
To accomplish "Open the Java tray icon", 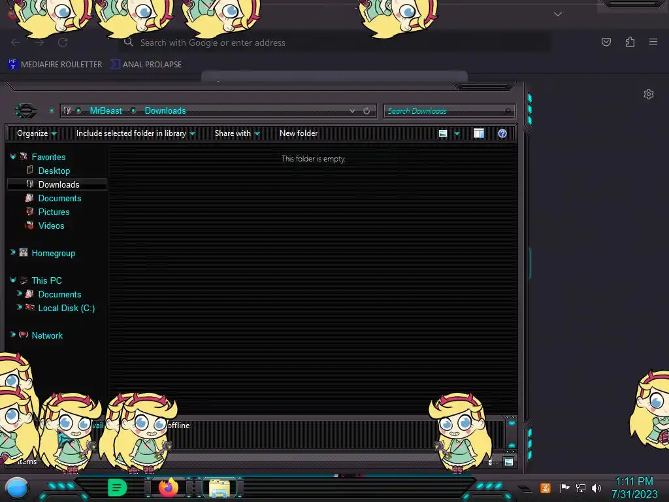I will [x=546, y=488].
